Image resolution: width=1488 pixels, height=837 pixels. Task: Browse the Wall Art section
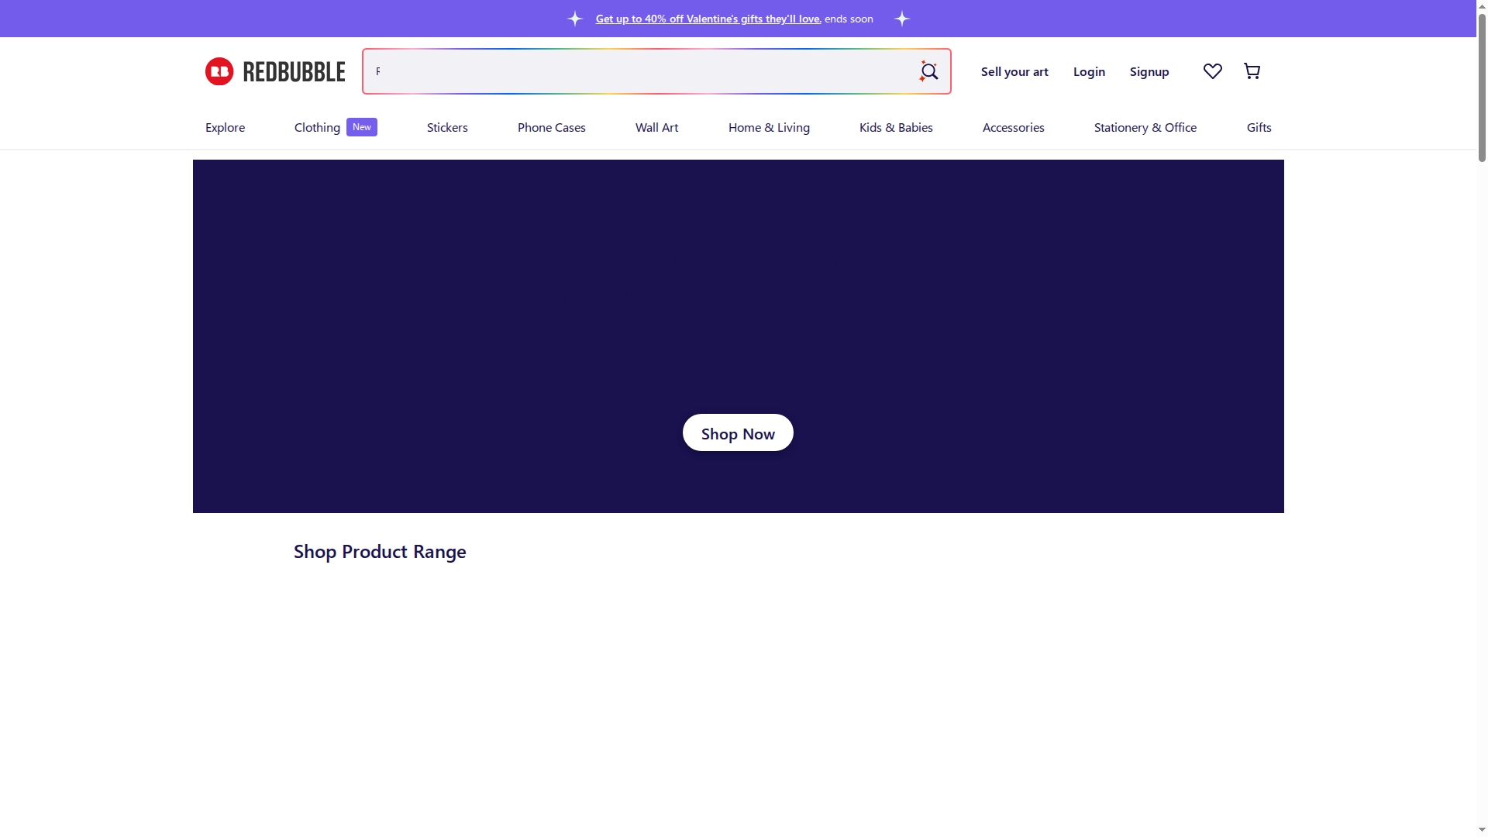pyautogui.click(x=656, y=127)
